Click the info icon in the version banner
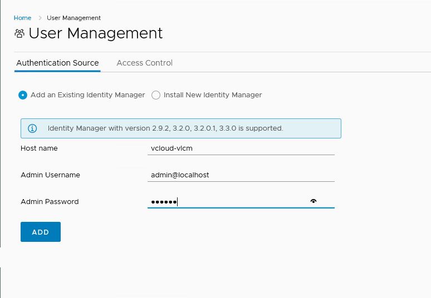Screen dimensions: 431x298 click(32, 128)
